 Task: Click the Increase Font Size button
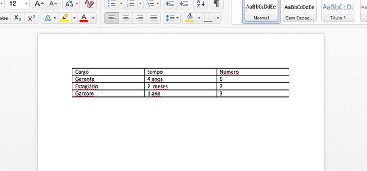click(39, 4)
